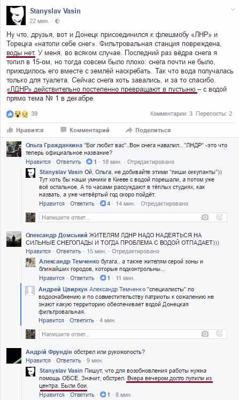Attach a photo in the second reply box
239x400 pixels.
click(205, 334)
